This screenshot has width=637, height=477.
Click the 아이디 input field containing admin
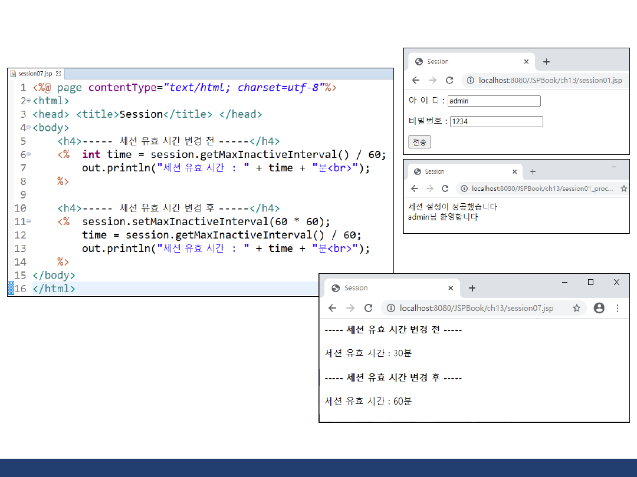coord(494,101)
